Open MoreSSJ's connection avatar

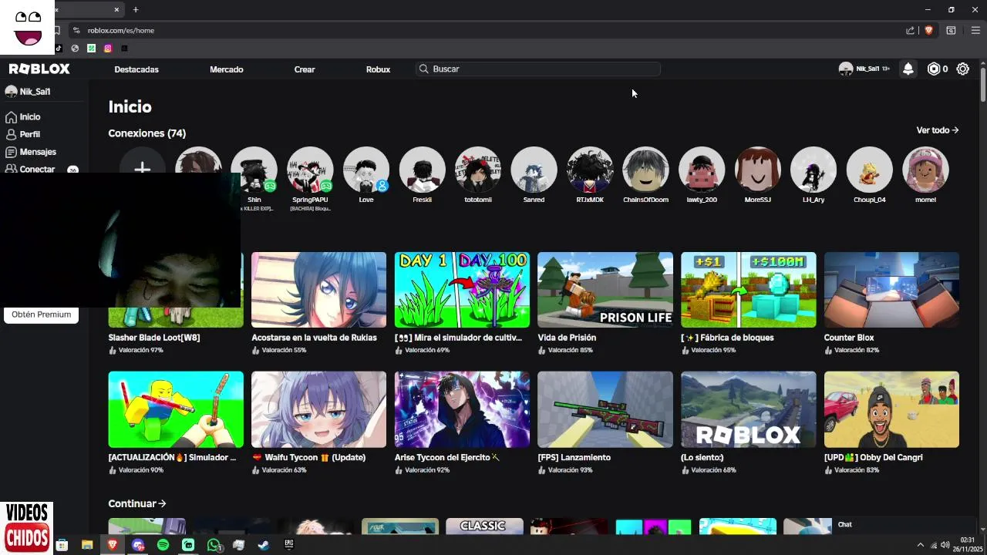coord(757,170)
